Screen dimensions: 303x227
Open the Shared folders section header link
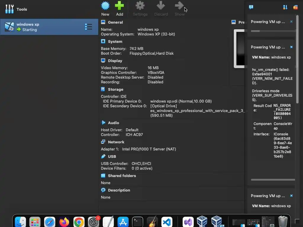122,176
